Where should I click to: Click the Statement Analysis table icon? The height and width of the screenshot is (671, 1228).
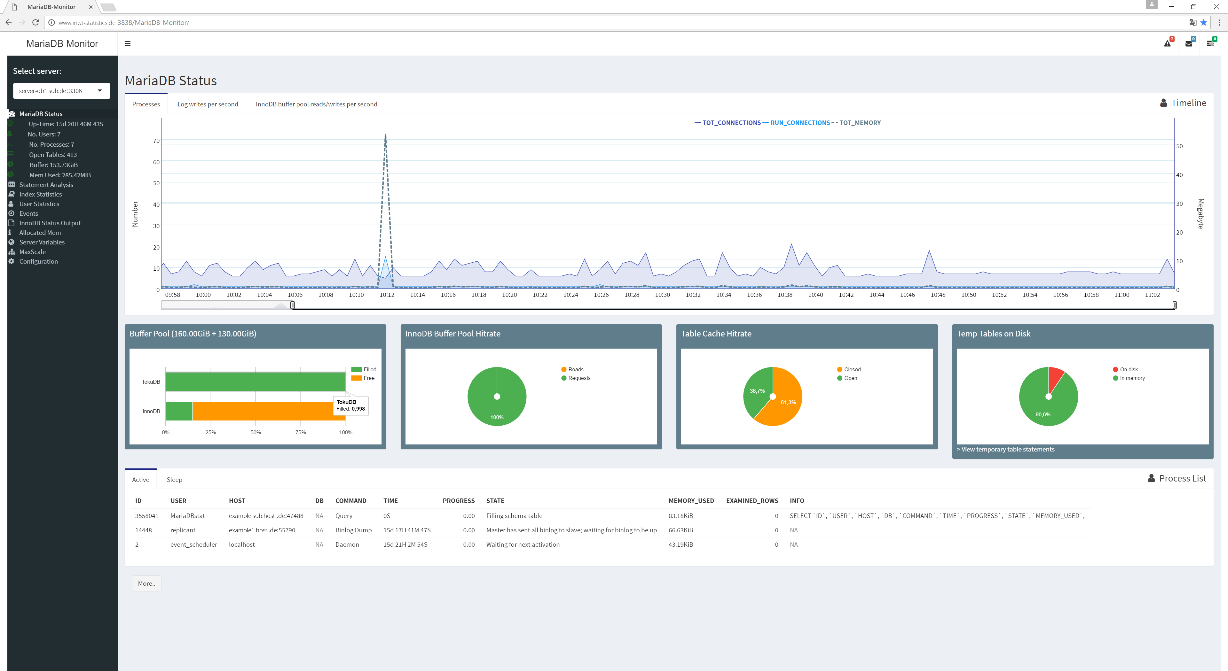pos(12,184)
